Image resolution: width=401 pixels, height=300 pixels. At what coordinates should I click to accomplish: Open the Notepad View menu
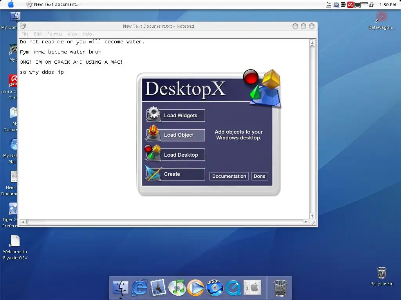tap(72, 34)
